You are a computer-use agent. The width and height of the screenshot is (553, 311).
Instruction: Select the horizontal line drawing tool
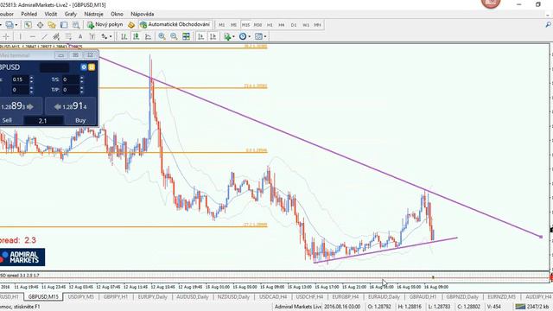(33, 36)
